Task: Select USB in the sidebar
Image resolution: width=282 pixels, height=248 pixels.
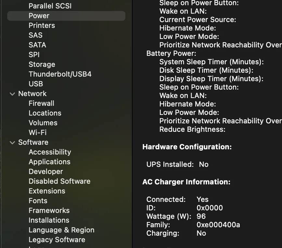Action: (x=36, y=84)
